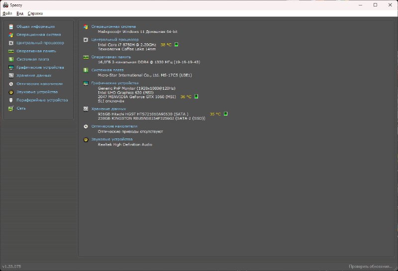
Task: Click the monitor icon beside Графические устройства summary
Action: [86, 83]
